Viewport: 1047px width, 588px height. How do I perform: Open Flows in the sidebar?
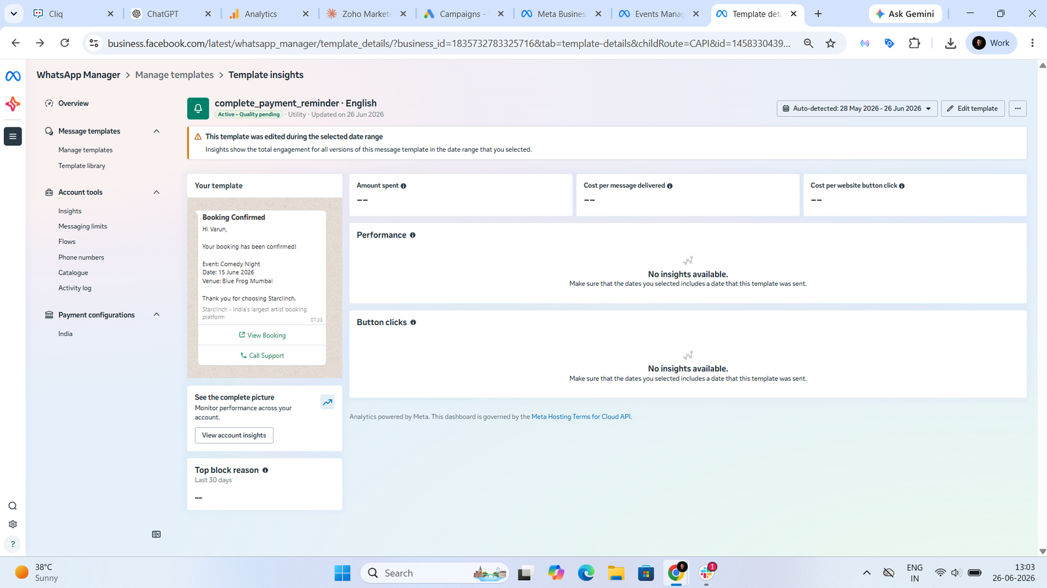click(x=67, y=242)
